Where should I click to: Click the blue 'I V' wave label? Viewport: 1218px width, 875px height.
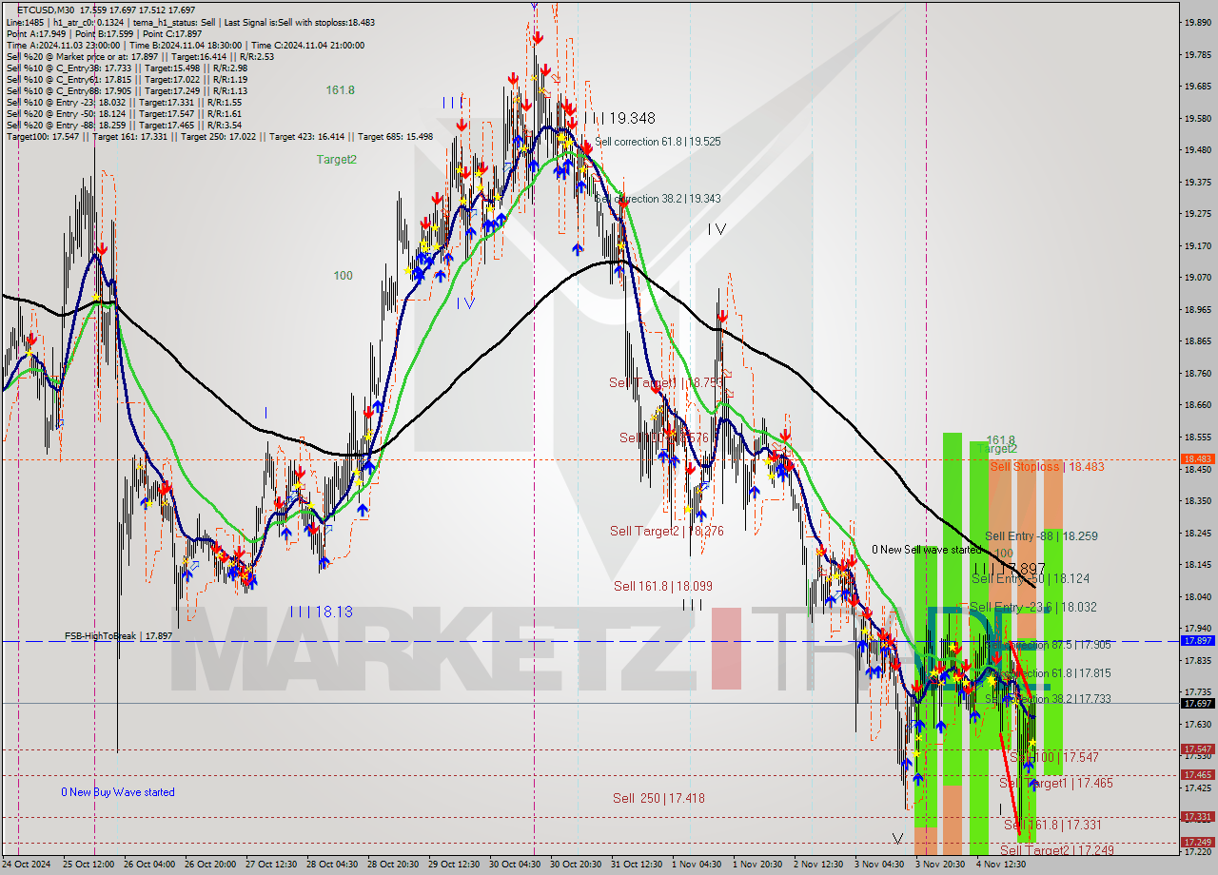click(465, 303)
